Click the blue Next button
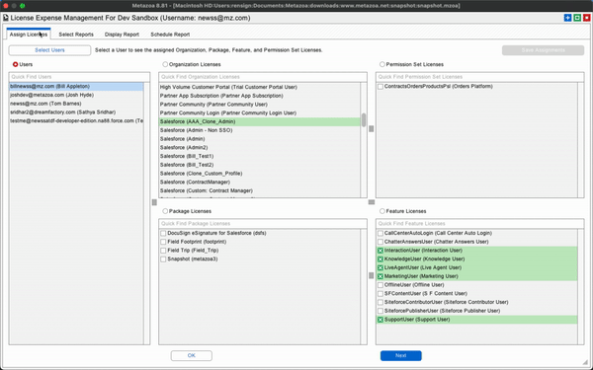 coord(401,355)
